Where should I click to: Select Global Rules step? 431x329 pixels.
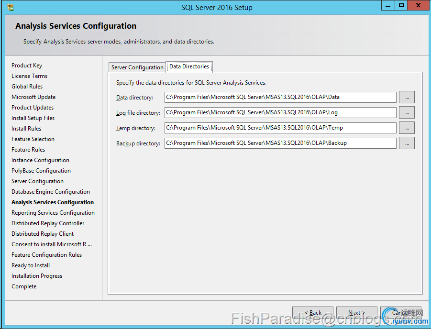27,86
